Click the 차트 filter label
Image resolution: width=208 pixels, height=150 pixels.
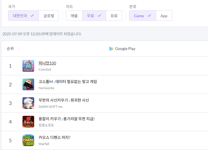point(69,6)
